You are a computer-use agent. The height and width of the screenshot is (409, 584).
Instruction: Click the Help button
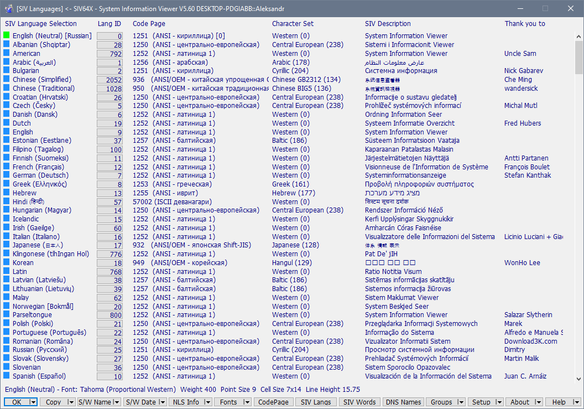point(559,402)
